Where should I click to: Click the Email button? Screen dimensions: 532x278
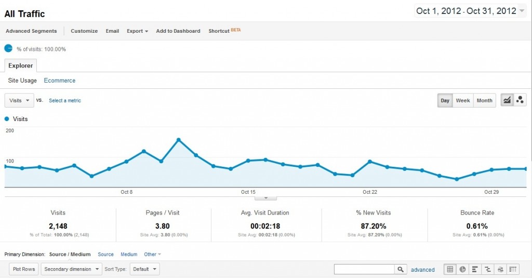point(112,31)
